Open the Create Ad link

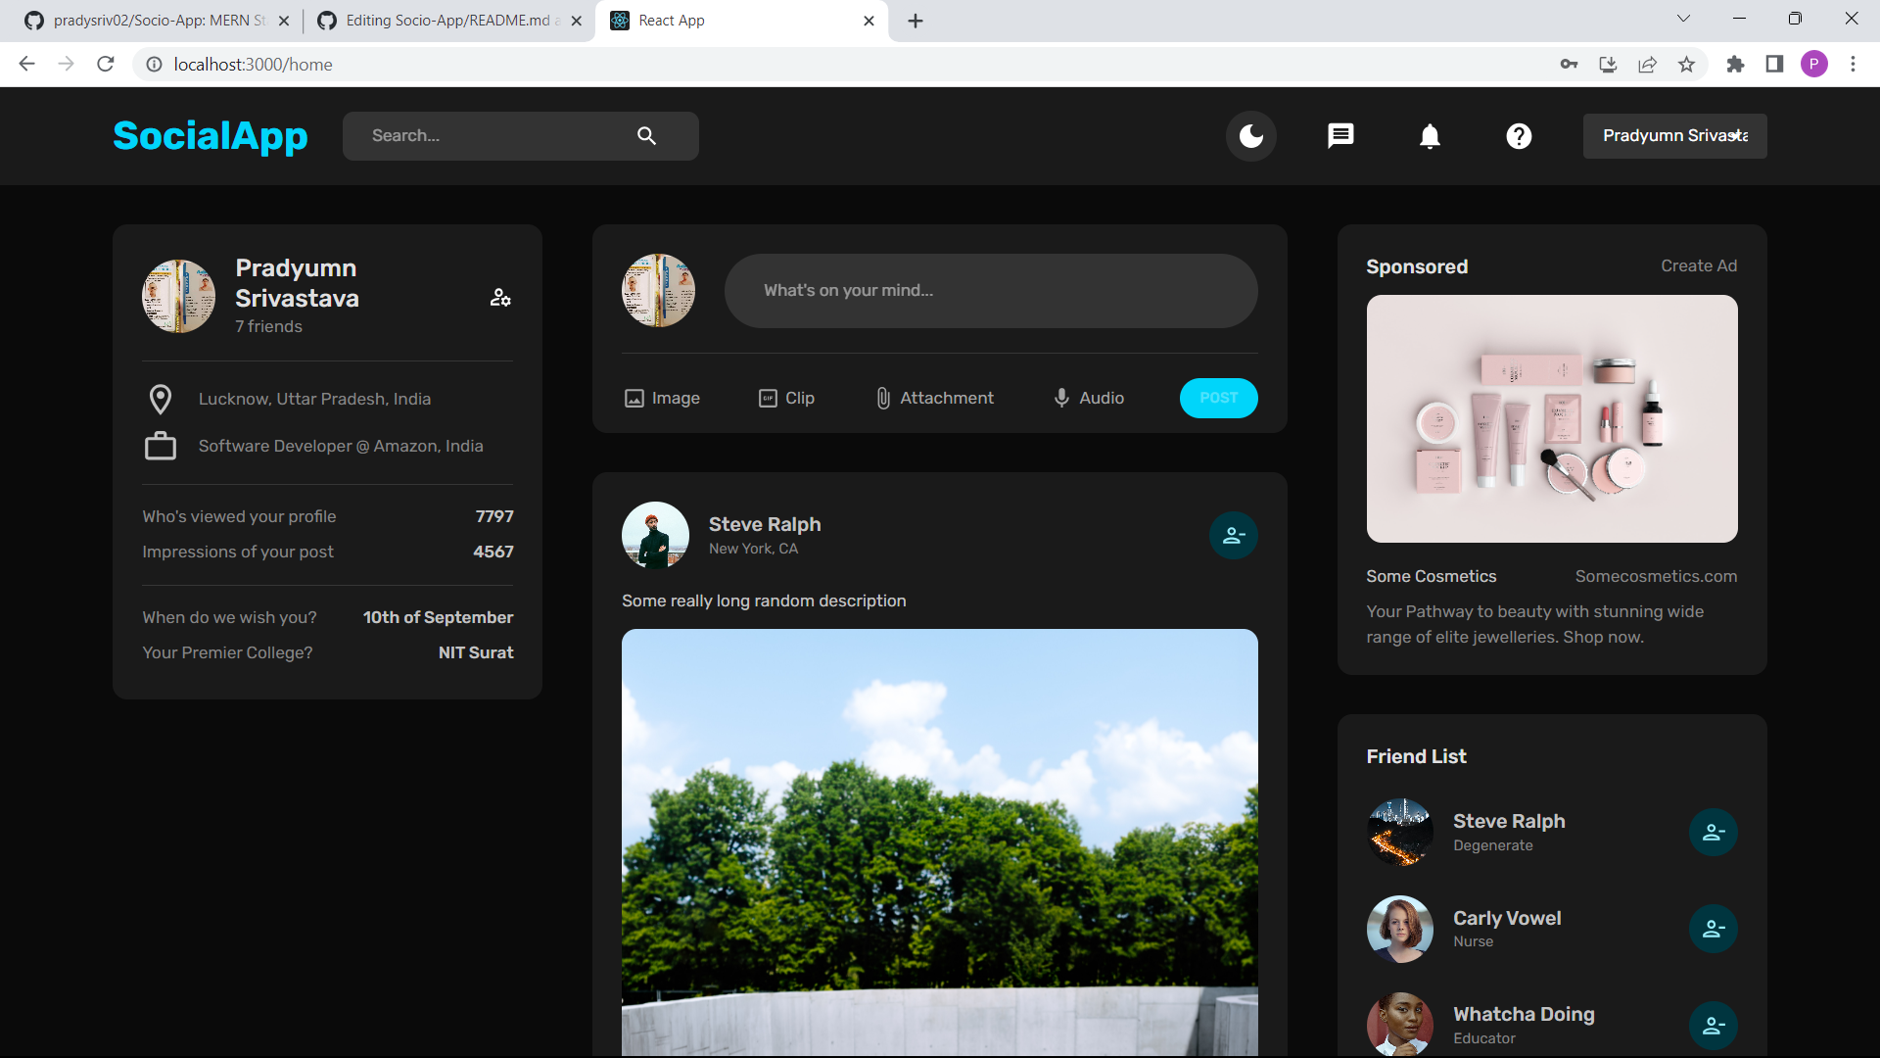click(x=1699, y=265)
